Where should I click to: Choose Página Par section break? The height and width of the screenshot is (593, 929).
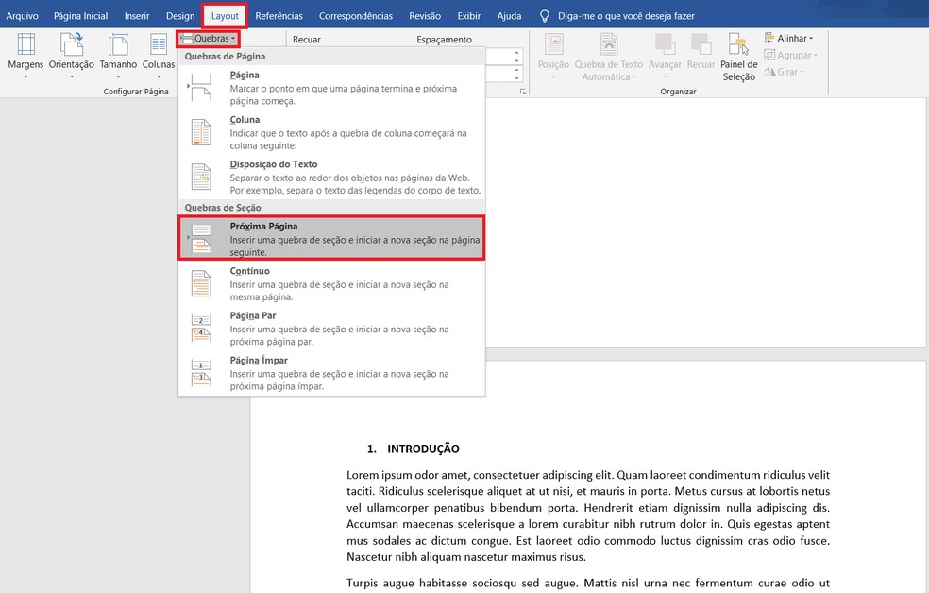tap(331, 329)
